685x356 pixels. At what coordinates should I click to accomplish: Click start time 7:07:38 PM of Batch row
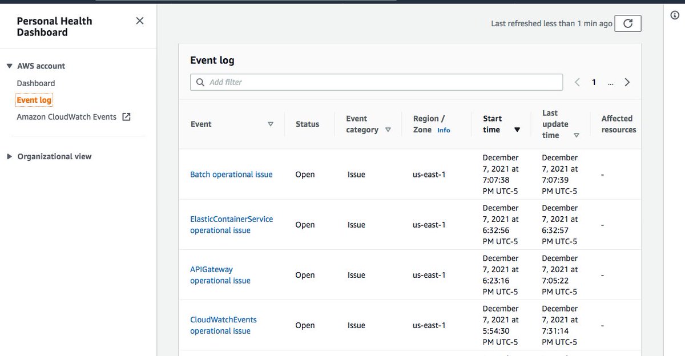(x=501, y=175)
